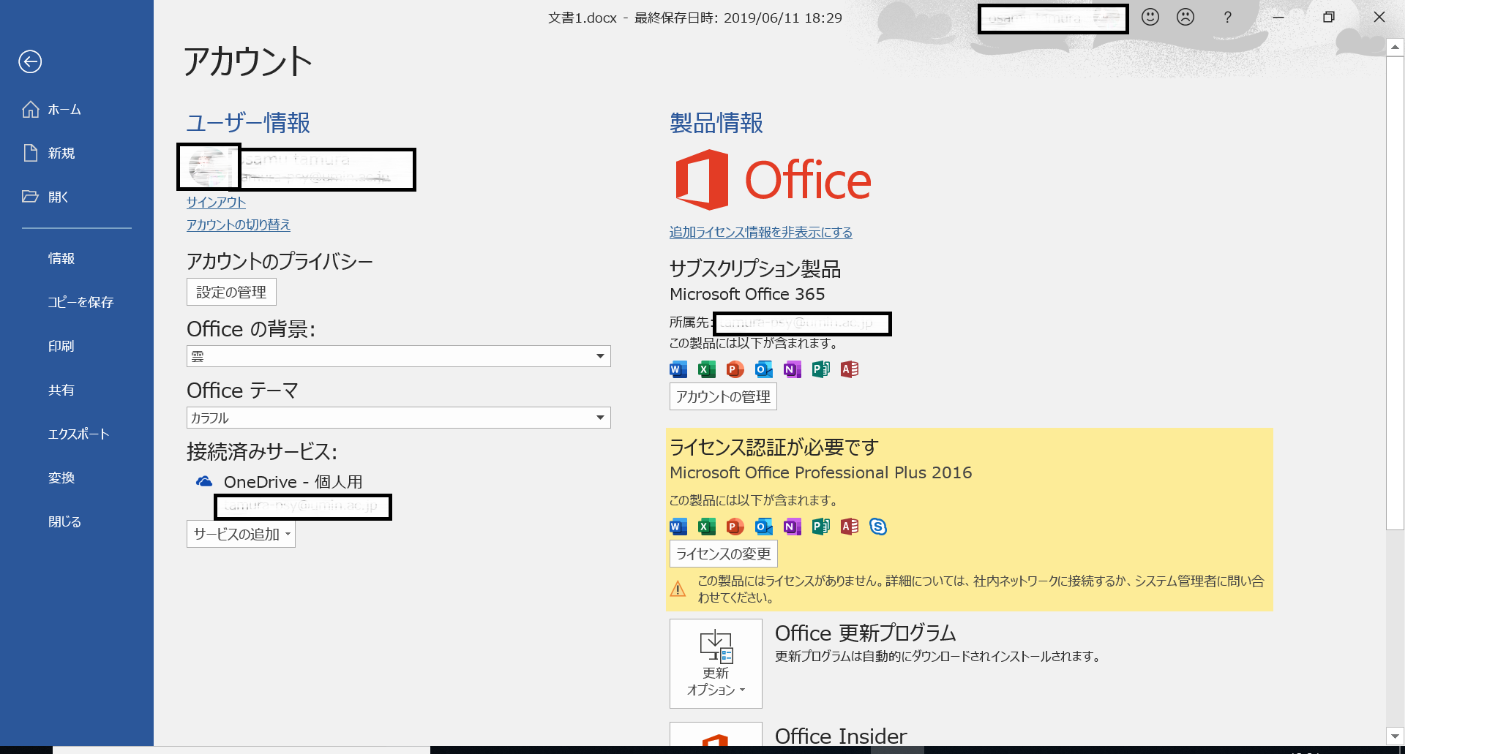Click the license warning triangle icon

tap(678, 589)
